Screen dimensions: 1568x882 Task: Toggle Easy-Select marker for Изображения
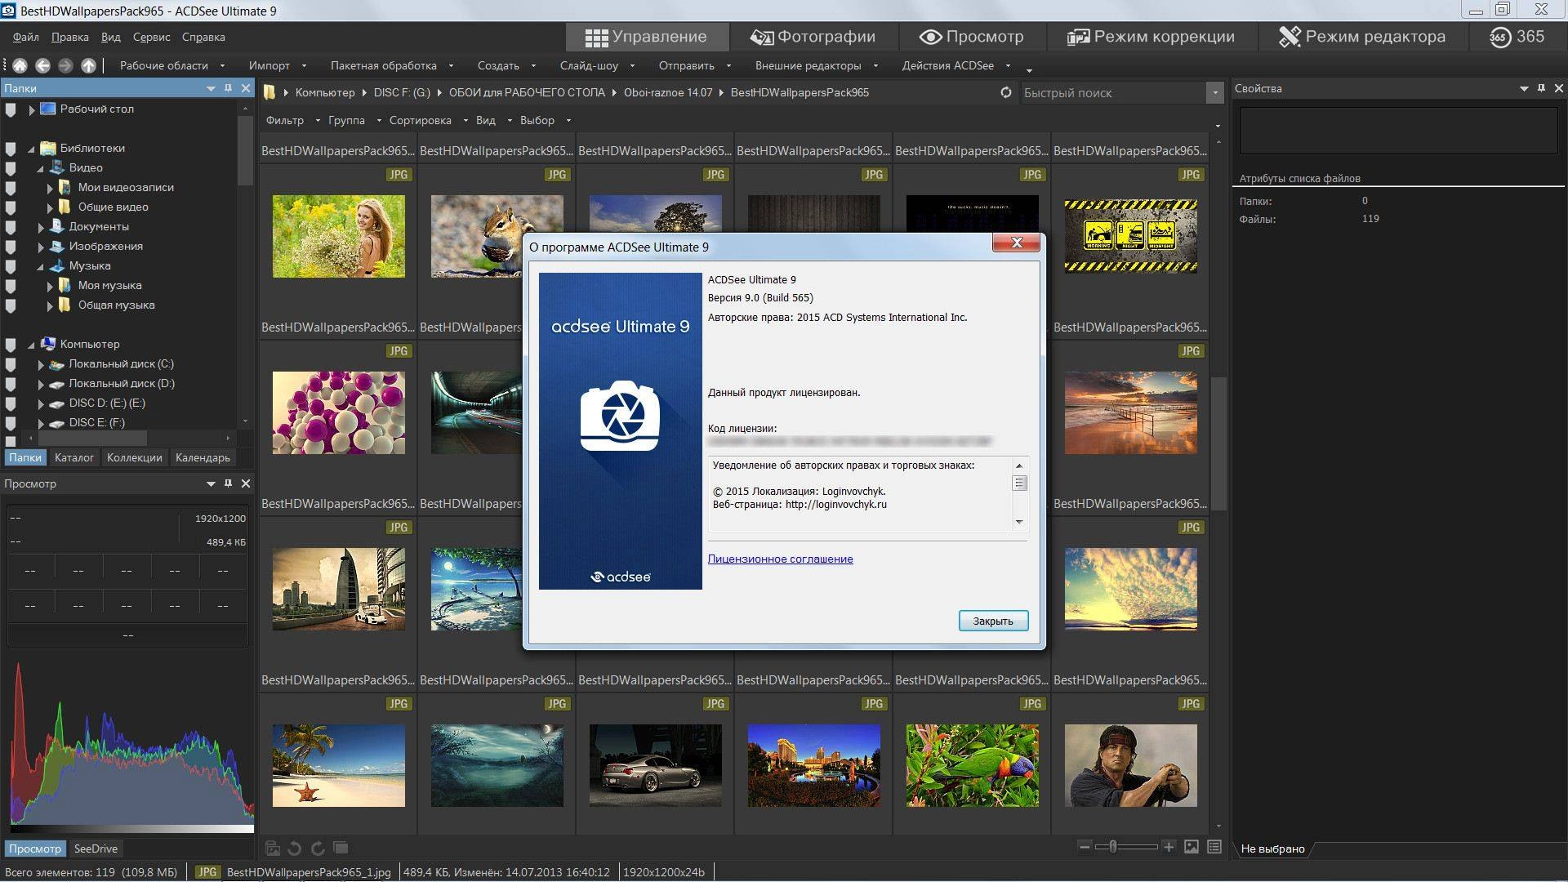[x=11, y=247]
